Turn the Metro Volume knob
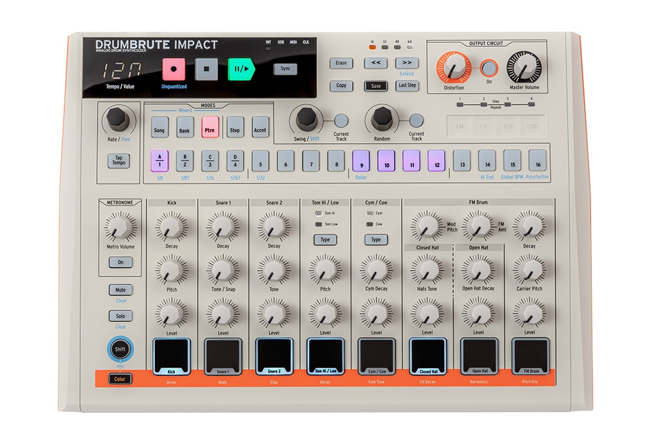 coord(120,226)
